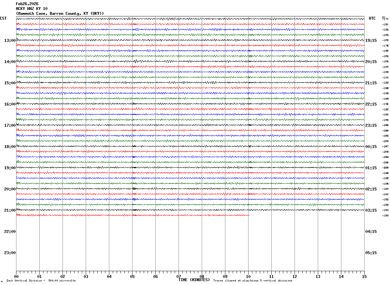The height and width of the screenshot is (285, 390).
Task: Select the 22:00 CST row label
Action: (x=10, y=232)
